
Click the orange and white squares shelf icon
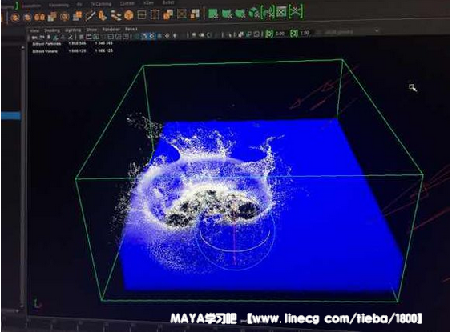[195, 14]
